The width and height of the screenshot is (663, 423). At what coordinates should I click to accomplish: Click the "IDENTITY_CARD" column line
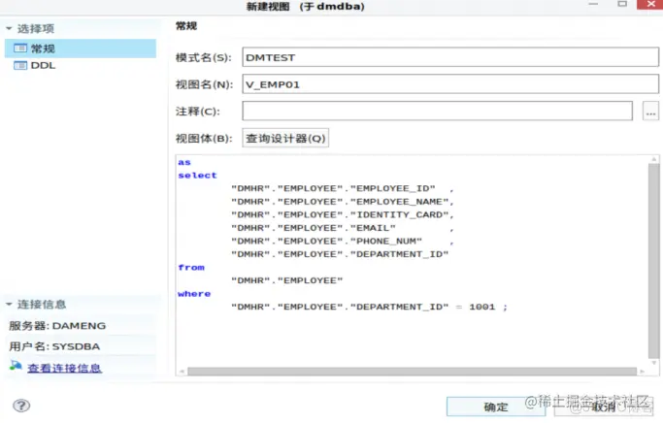(x=343, y=214)
